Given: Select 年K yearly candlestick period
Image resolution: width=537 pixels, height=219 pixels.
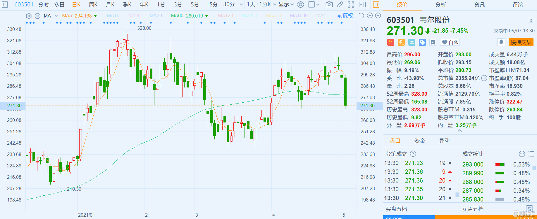Looking at the screenshot, I should (144, 4).
